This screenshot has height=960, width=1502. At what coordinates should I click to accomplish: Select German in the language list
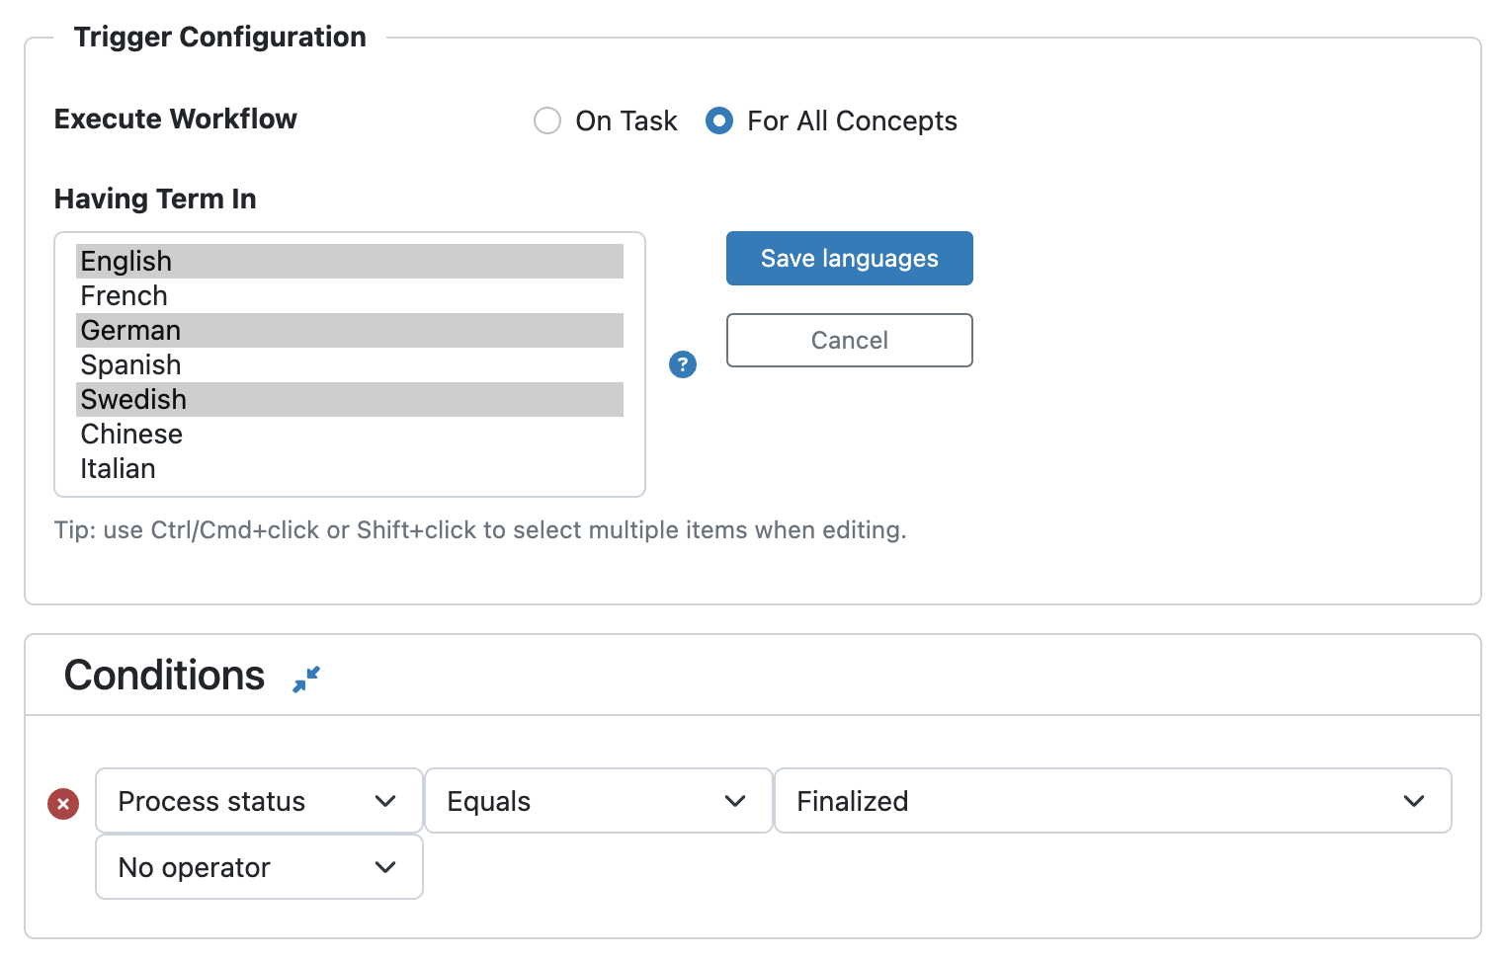click(x=350, y=330)
